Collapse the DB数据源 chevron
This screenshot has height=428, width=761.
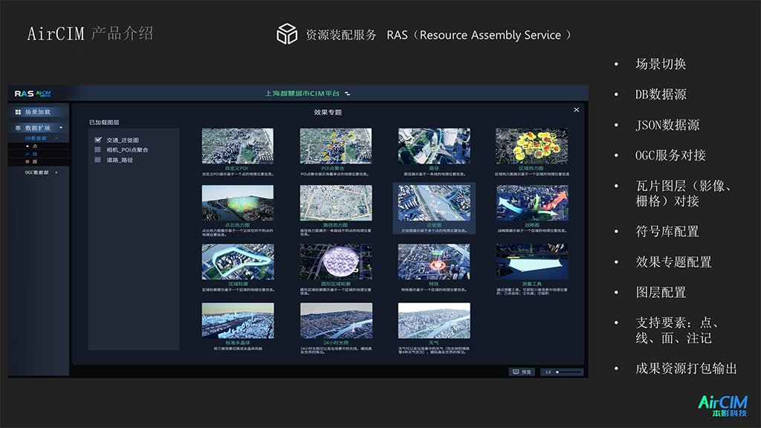56,138
